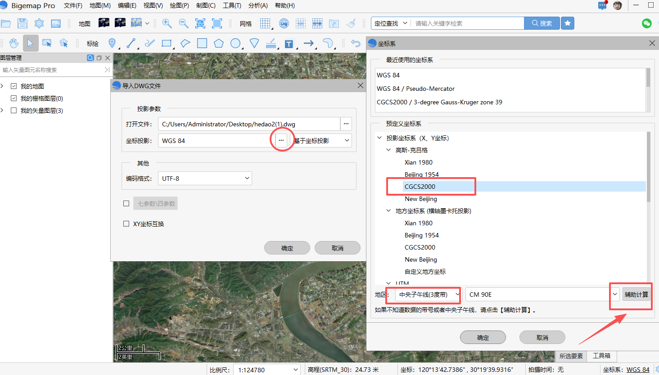Select the freehand draw tool
The image size is (659, 375).
150,43
